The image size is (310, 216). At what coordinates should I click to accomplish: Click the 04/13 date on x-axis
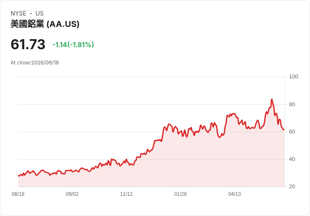tap(235, 194)
